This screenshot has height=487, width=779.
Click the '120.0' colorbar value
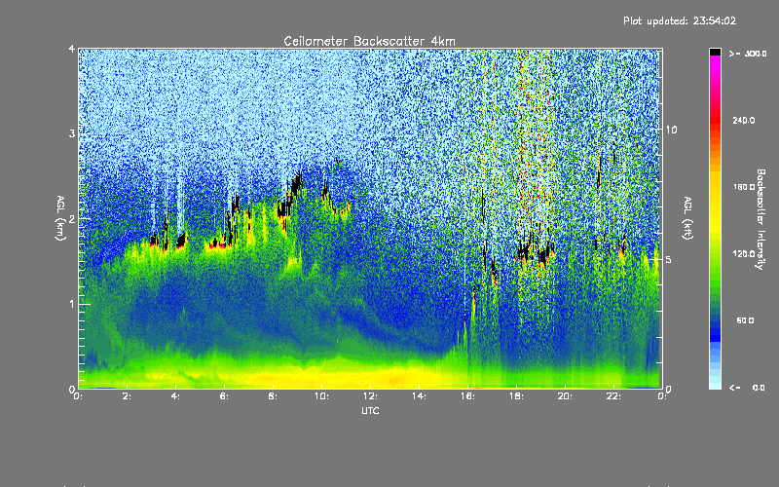pos(744,254)
